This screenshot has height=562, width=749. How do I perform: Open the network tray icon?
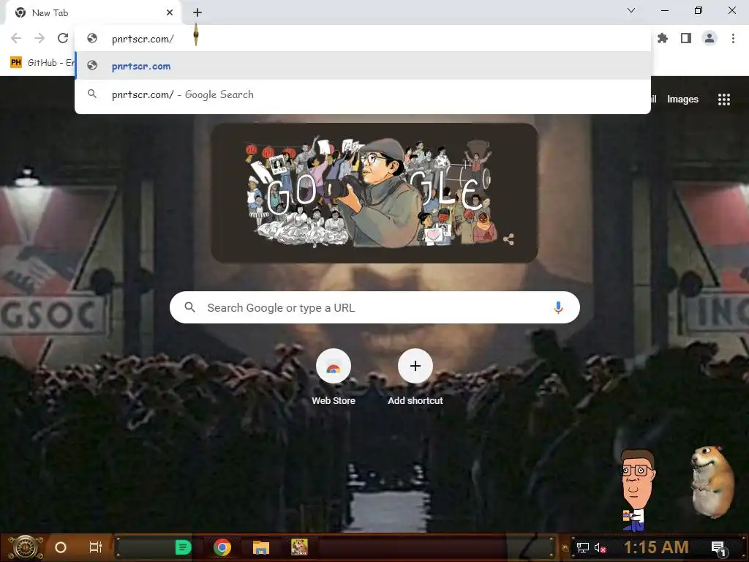tap(583, 547)
